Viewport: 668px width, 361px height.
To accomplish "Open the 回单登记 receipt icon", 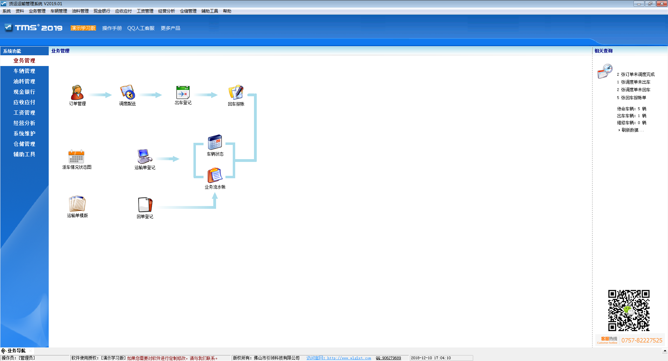I will tap(145, 205).
